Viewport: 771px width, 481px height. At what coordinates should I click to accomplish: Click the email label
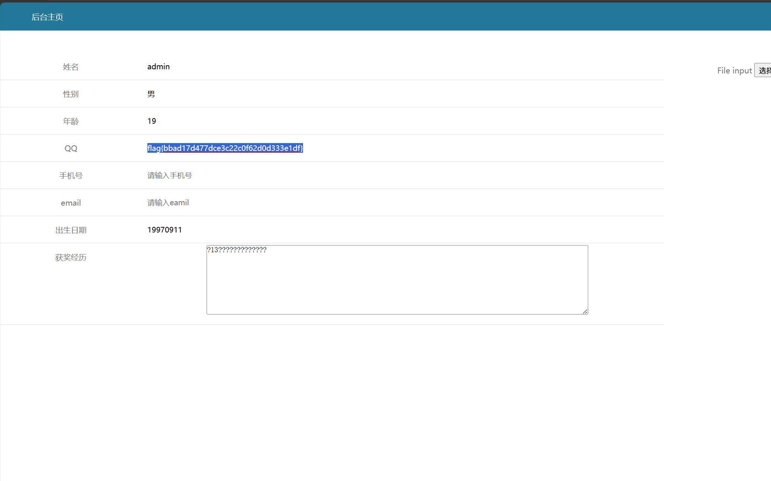pos(71,203)
